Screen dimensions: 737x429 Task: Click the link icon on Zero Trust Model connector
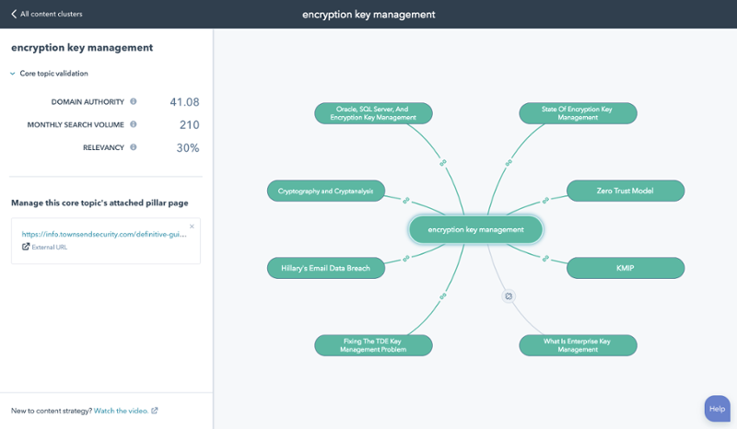coord(545,199)
